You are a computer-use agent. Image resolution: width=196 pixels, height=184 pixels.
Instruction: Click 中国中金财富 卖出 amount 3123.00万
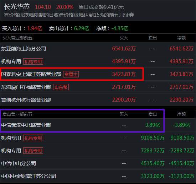point(153,176)
